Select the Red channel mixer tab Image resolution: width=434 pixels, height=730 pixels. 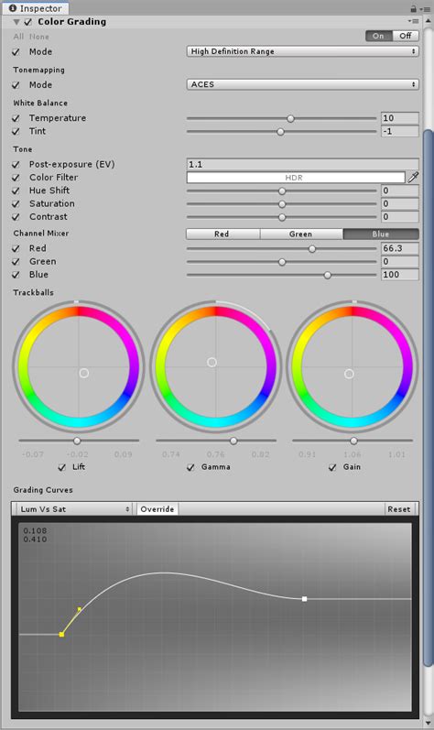point(223,234)
